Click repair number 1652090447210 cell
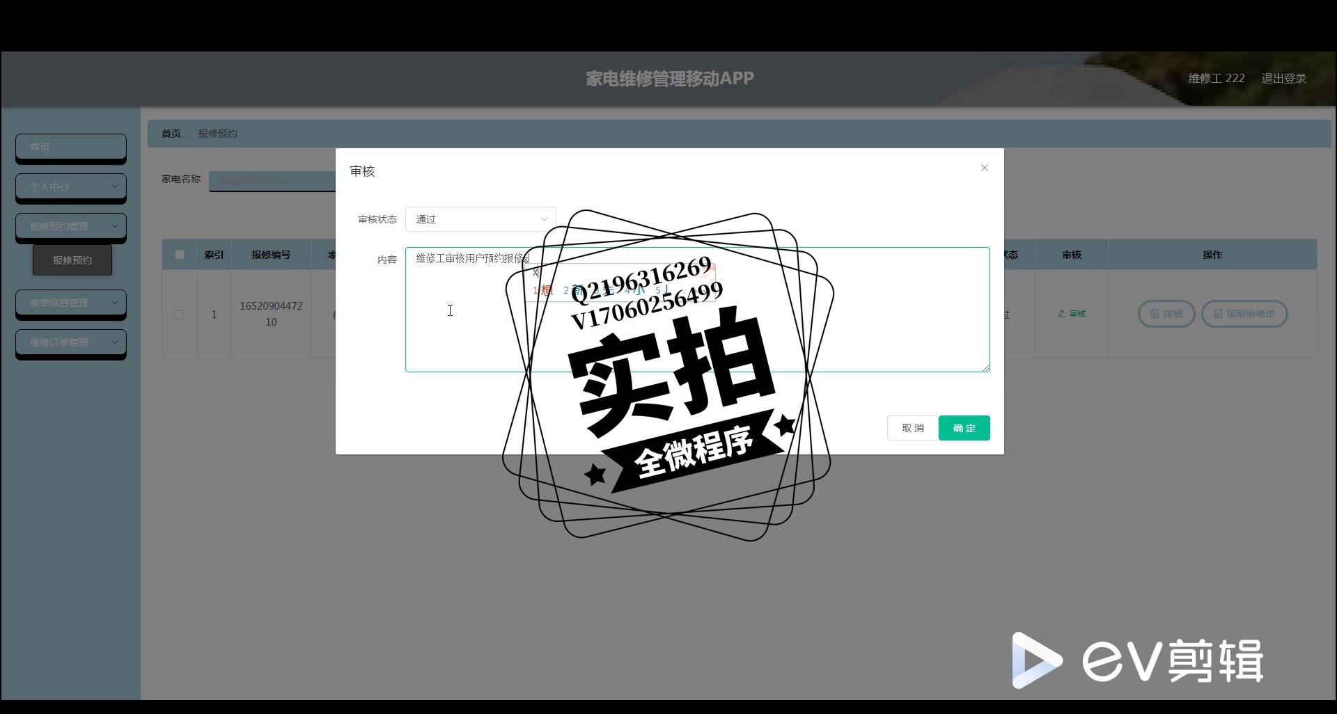 (271, 314)
